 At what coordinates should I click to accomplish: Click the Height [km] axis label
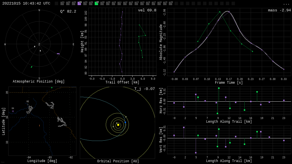[82, 42]
